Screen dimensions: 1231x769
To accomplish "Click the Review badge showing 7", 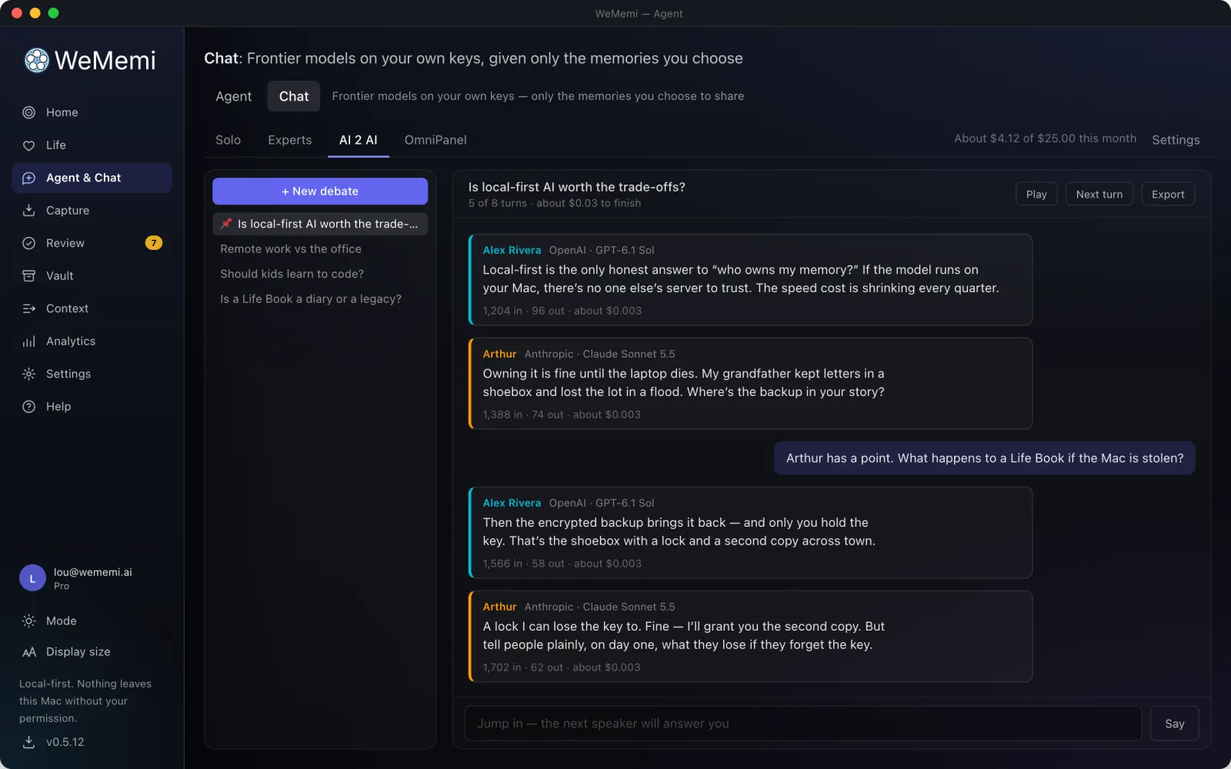I will 154,243.
